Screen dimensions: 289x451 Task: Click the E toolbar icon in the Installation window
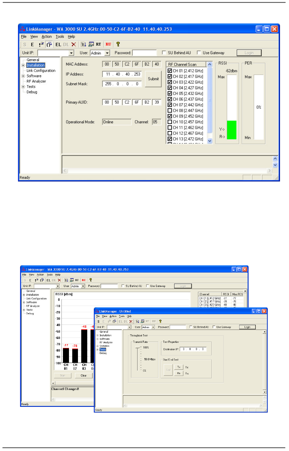coord(32,44)
